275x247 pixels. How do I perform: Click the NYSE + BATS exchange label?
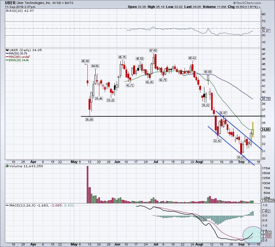coord(63,3)
